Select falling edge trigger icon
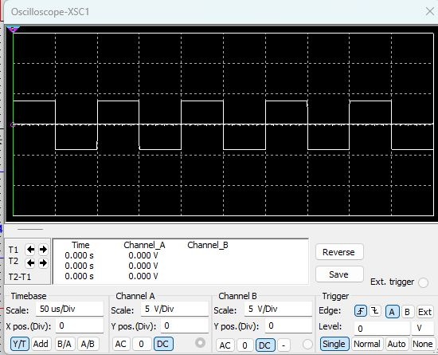This screenshot has height=355, width=438. tap(375, 311)
